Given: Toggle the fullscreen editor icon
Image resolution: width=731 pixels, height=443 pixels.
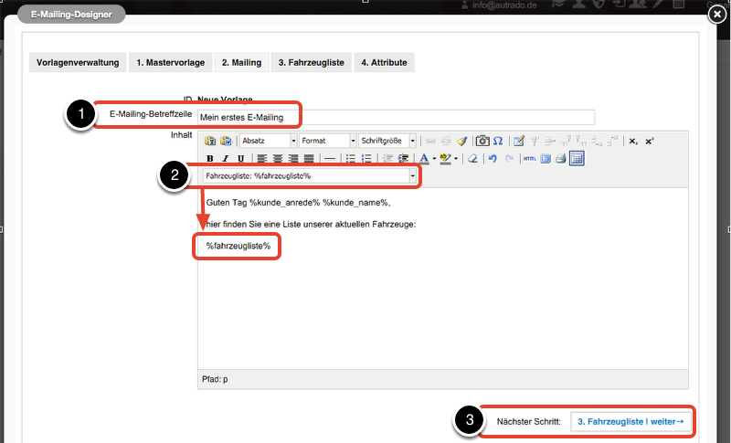Looking at the screenshot, I should (577, 158).
